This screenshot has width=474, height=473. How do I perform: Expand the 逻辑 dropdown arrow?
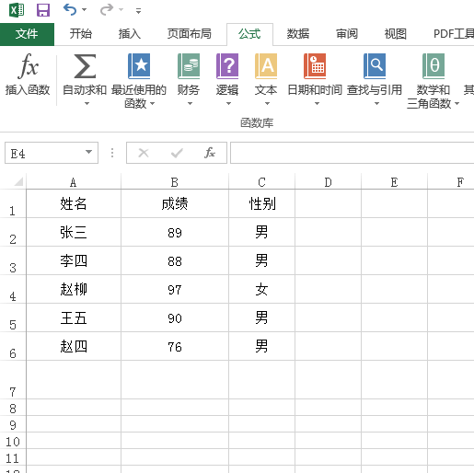click(228, 104)
